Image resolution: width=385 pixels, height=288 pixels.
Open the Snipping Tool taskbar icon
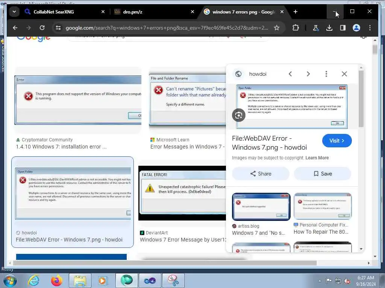coord(173,280)
